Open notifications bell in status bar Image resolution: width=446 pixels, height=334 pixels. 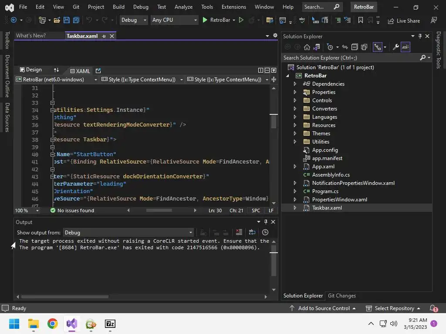(433, 308)
